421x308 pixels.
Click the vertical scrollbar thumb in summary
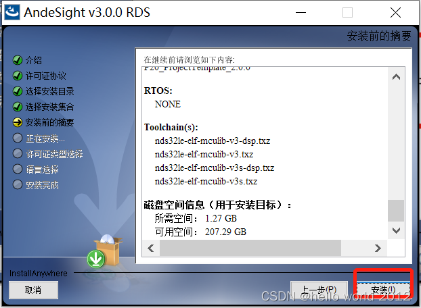(x=396, y=211)
